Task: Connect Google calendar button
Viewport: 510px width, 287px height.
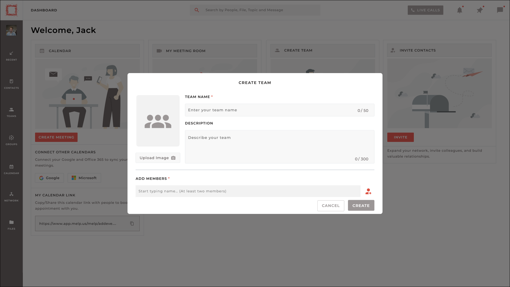Action: pyautogui.click(x=49, y=178)
